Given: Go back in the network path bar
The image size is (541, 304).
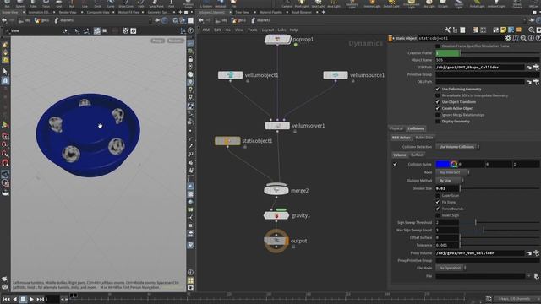Looking at the screenshot, I should coord(201,20).
